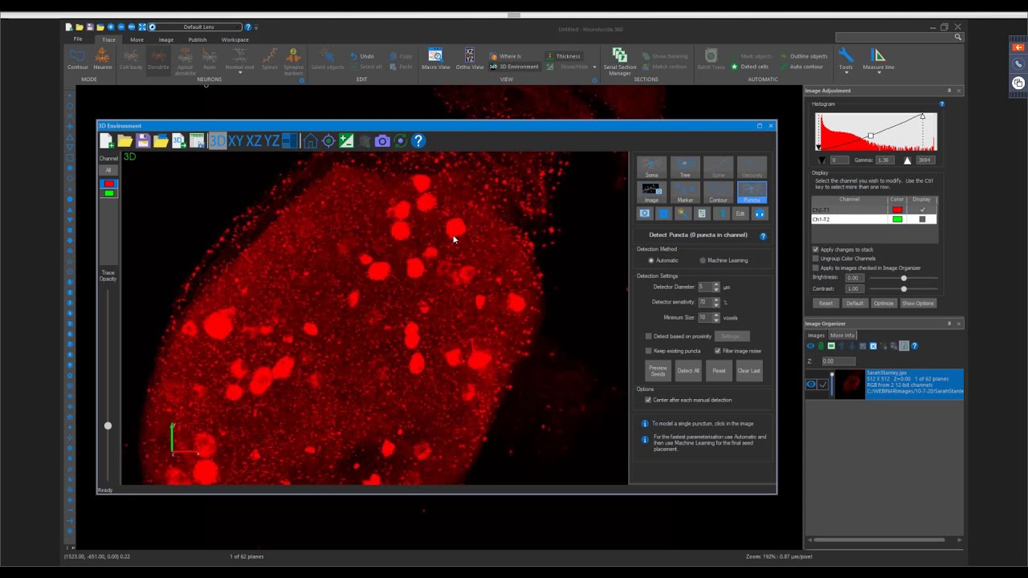Viewport: 1028px width, 578px height.
Task: Click Show Options button
Action: (918, 303)
